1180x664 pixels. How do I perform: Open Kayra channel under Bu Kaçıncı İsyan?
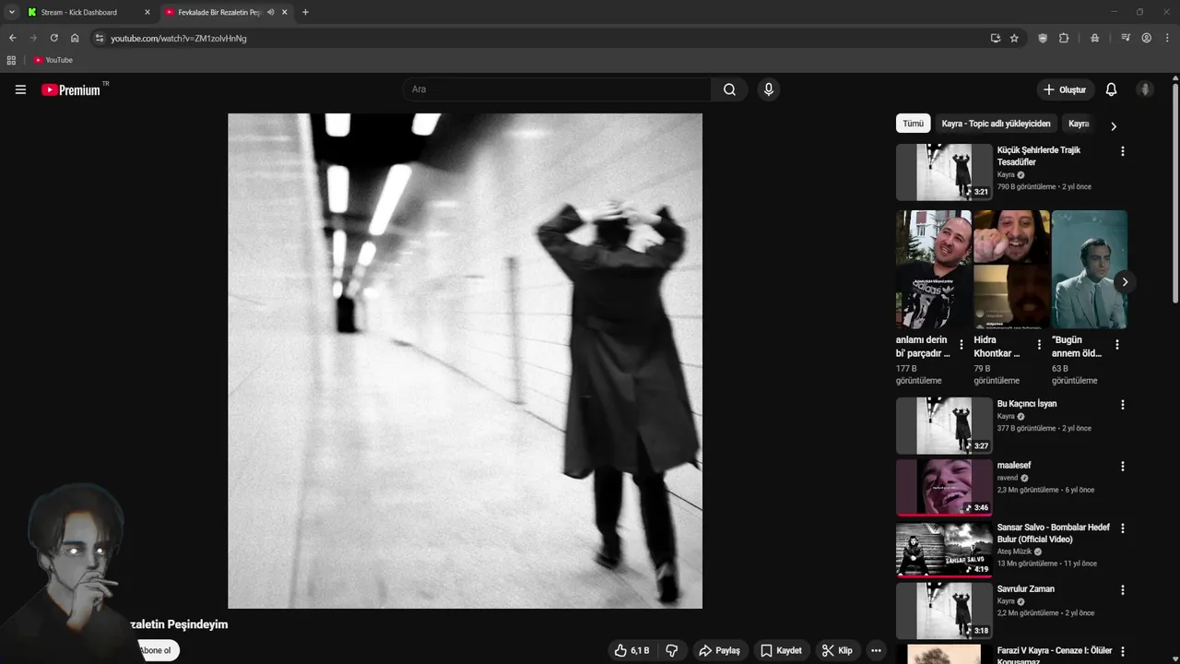coord(1006,416)
